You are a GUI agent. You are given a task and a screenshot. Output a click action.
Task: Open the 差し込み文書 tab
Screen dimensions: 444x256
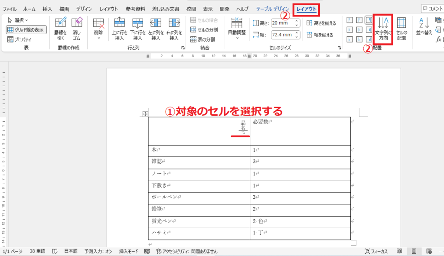pyautogui.click(x=166, y=9)
